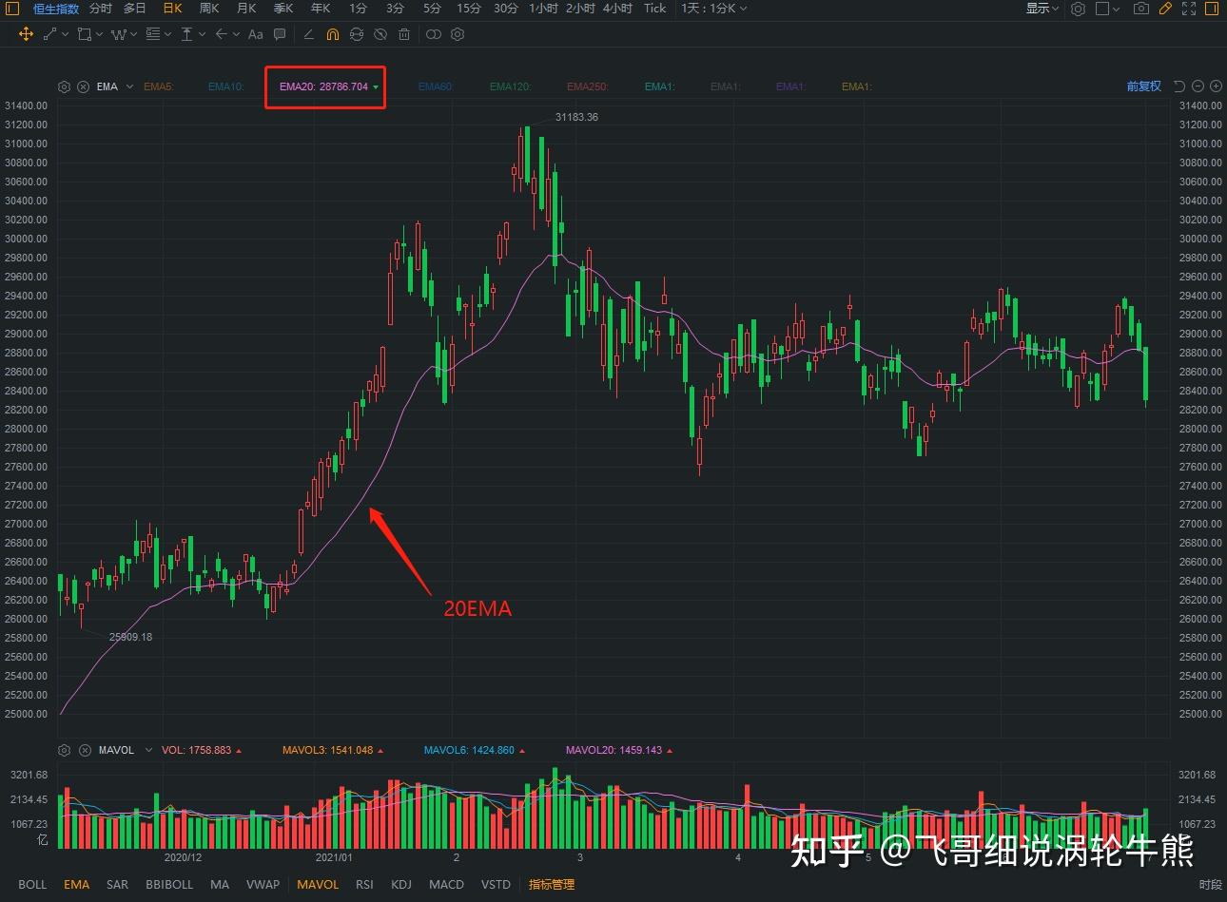Zoom out chart with minus icon
Image resolution: width=1227 pixels, height=902 pixels.
pyautogui.click(x=1198, y=86)
